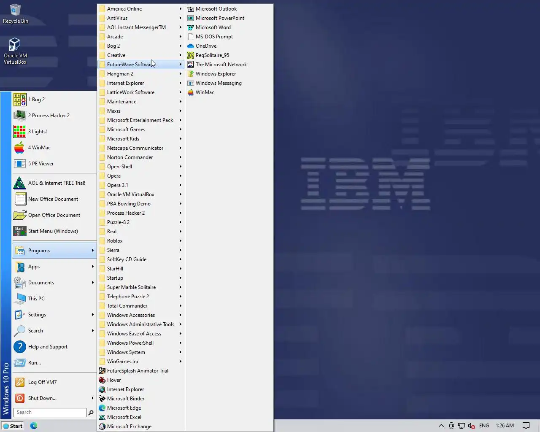
Task: Launch Microsoft Binder
Action: pyautogui.click(x=141, y=399)
